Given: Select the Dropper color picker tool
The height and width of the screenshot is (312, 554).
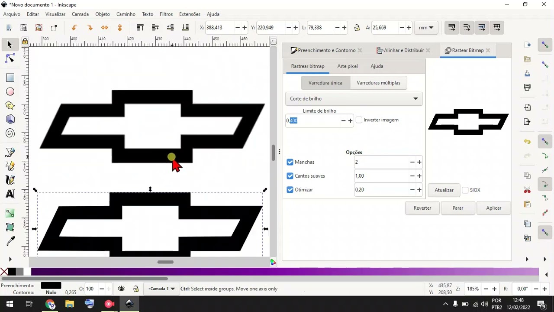Looking at the screenshot, I should click(x=10, y=241).
